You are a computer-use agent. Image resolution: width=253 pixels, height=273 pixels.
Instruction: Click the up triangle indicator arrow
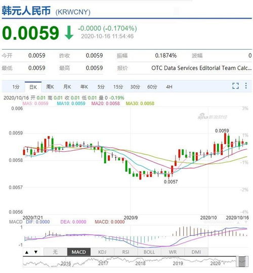click(x=27, y=252)
